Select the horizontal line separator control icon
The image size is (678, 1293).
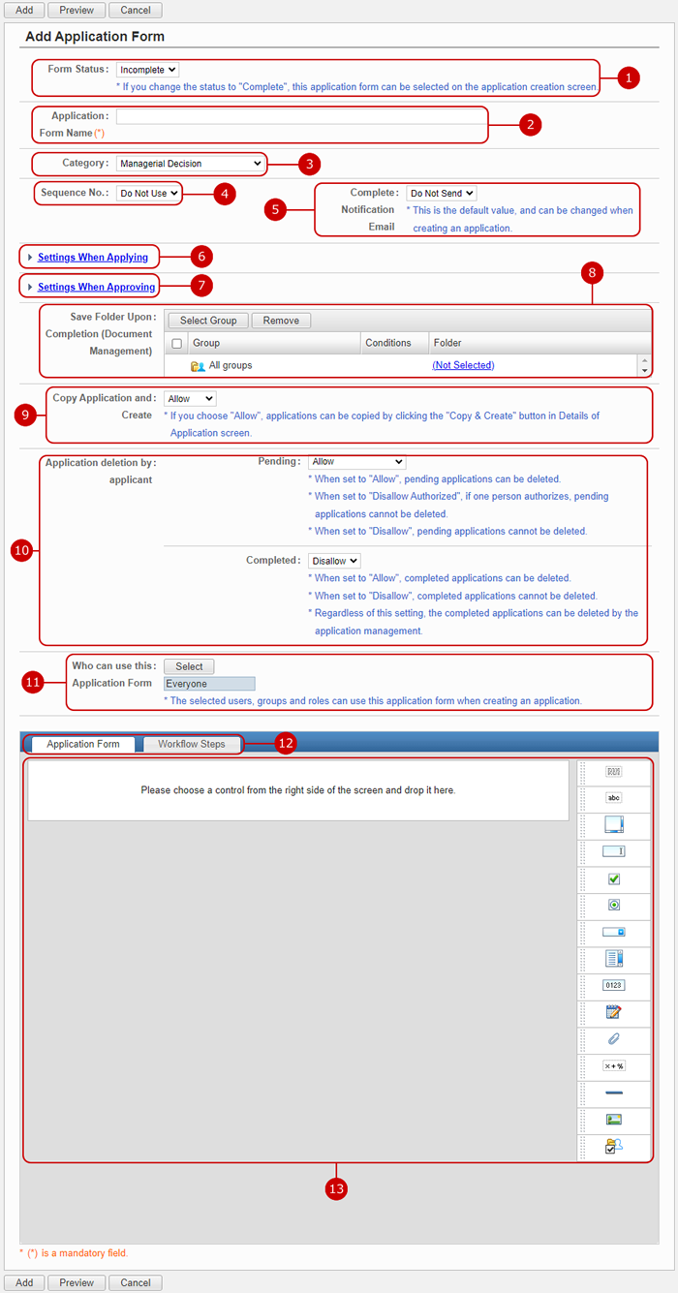613,1093
